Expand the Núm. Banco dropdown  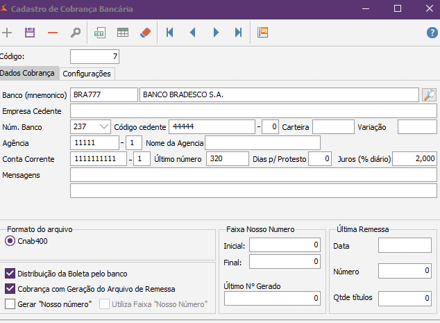[x=104, y=126]
